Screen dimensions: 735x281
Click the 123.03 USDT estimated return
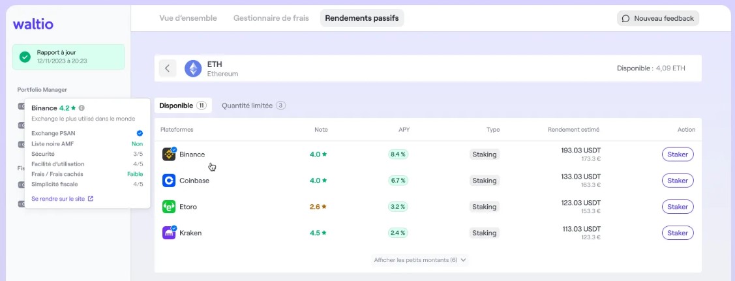581,203
